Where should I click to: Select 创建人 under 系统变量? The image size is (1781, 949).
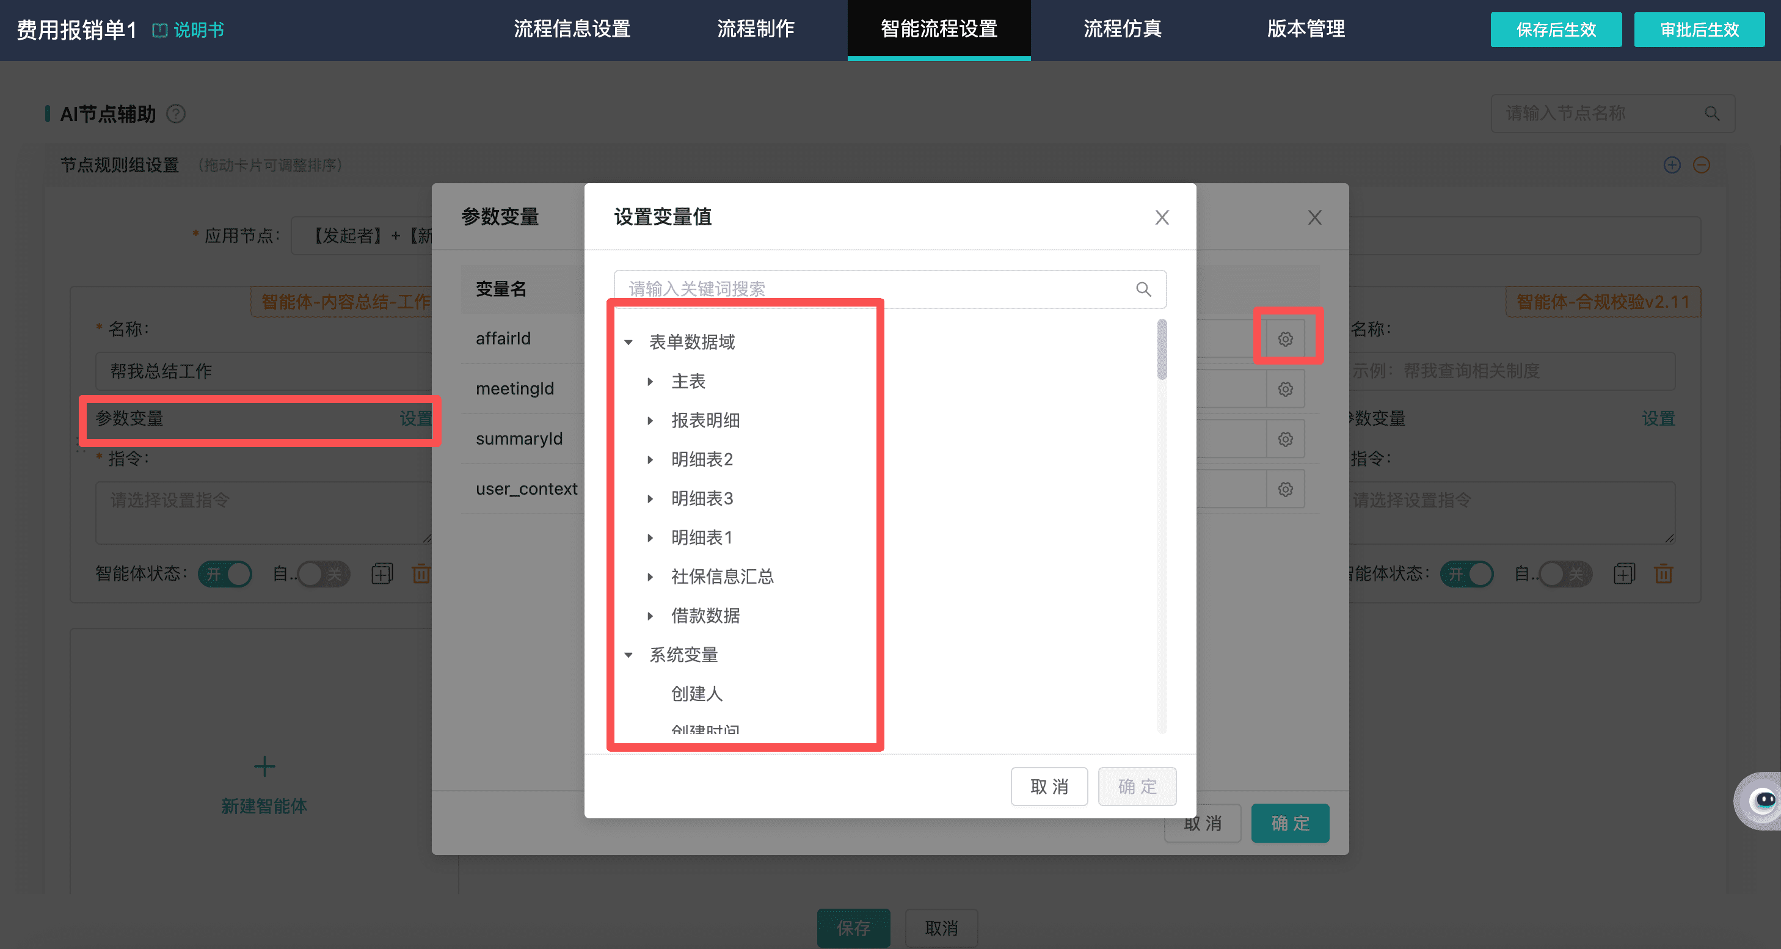(x=697, y=694)
